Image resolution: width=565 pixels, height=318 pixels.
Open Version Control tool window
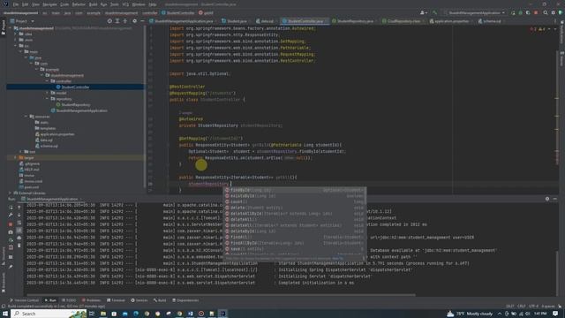(x=24, y=300)
